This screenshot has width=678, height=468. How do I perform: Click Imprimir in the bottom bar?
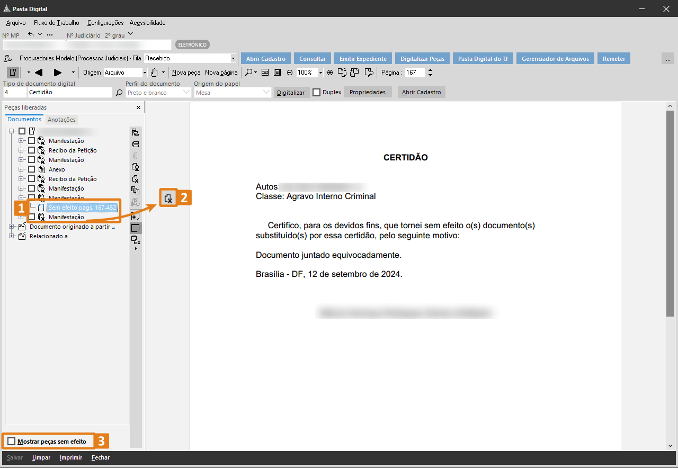71,457
